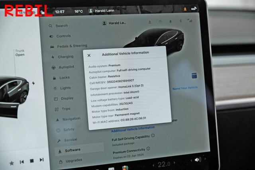This screenshot has height=170, width=255.
Task: Increase volume with right chevron
Action: coord(205,159)
